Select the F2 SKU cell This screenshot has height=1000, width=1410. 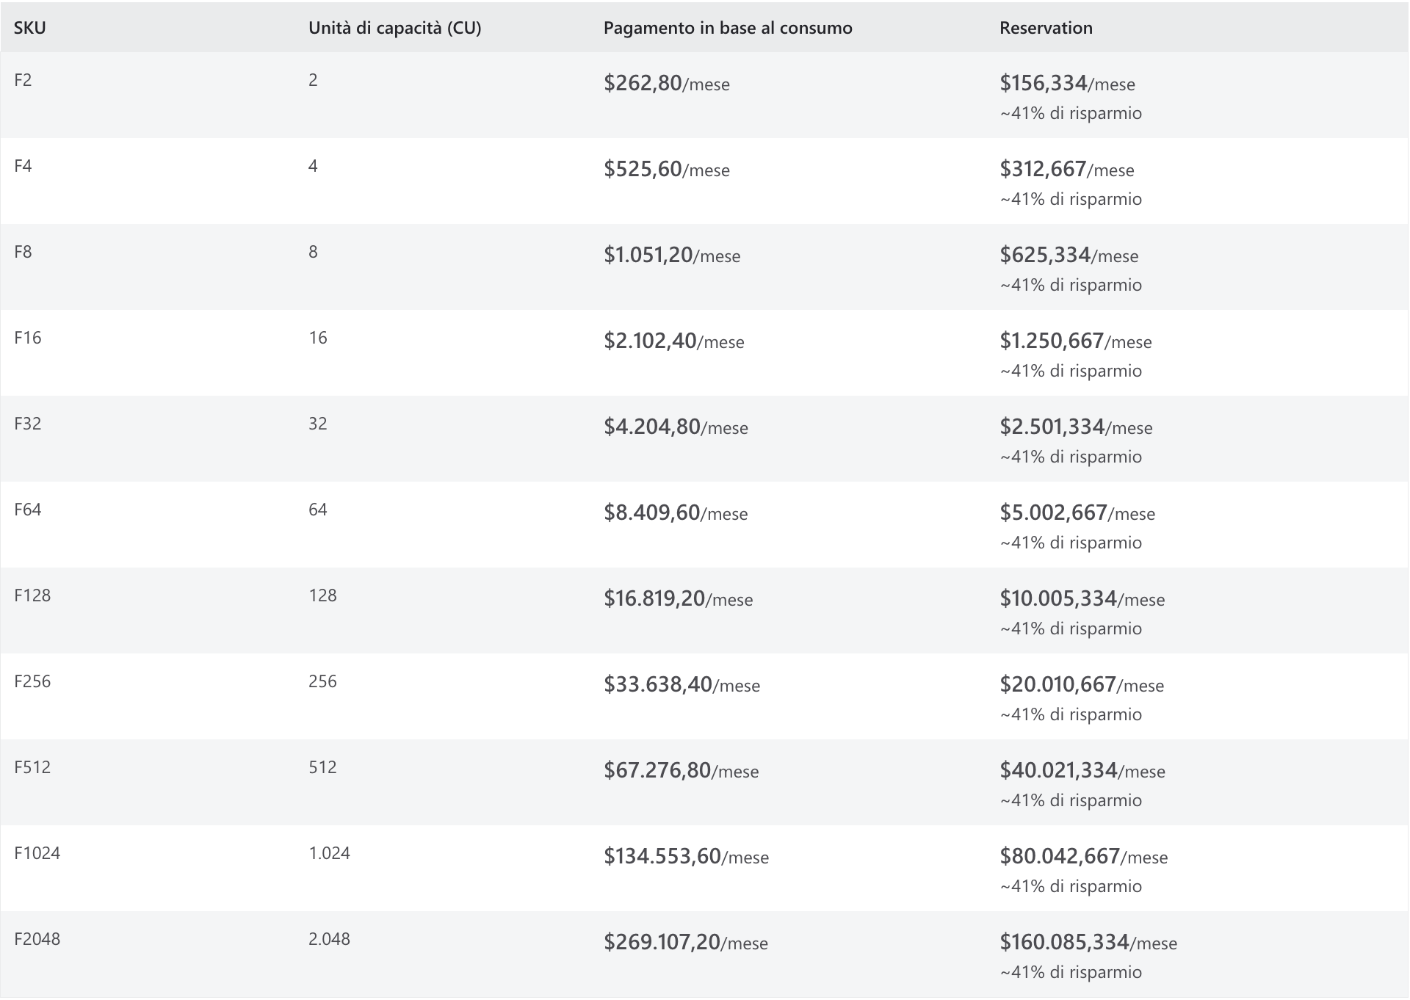[x=23, y=80]
